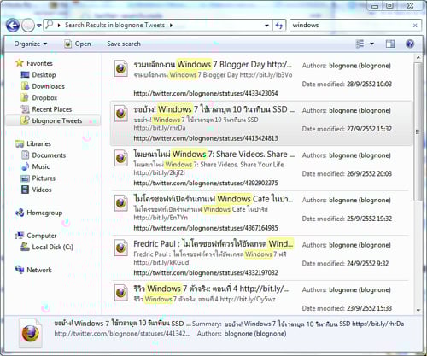Screen dimensions: 427x356
Task: Click 'Search Results in blognone Tweets' breadcrumb
Action: [114, 25]
